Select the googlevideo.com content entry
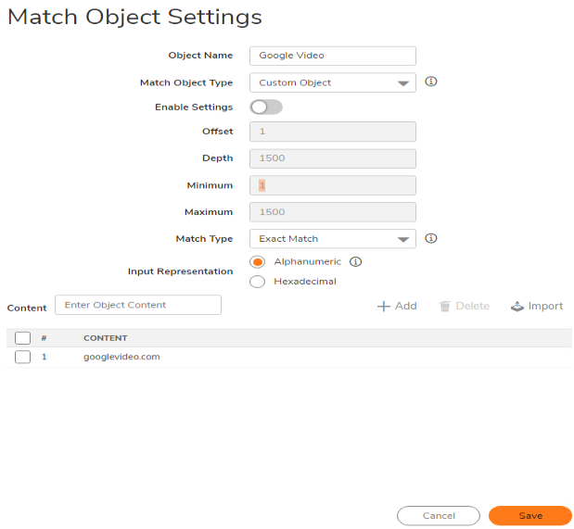This screenshot has height=529, width=574. [121, 357]
